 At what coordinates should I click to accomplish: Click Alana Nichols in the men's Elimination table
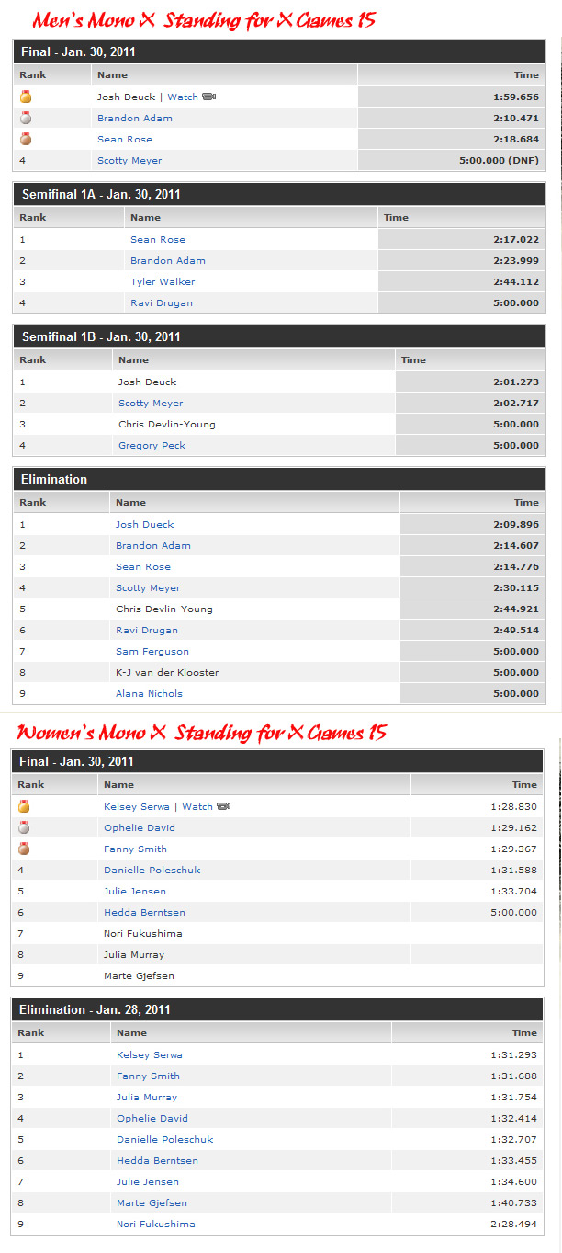click(149, 693)
